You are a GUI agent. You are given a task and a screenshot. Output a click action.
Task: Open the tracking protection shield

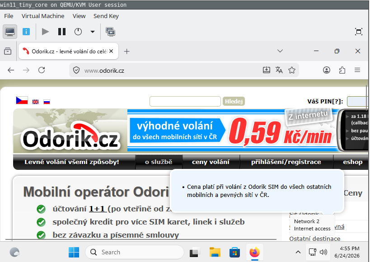[x=76, y=70]
